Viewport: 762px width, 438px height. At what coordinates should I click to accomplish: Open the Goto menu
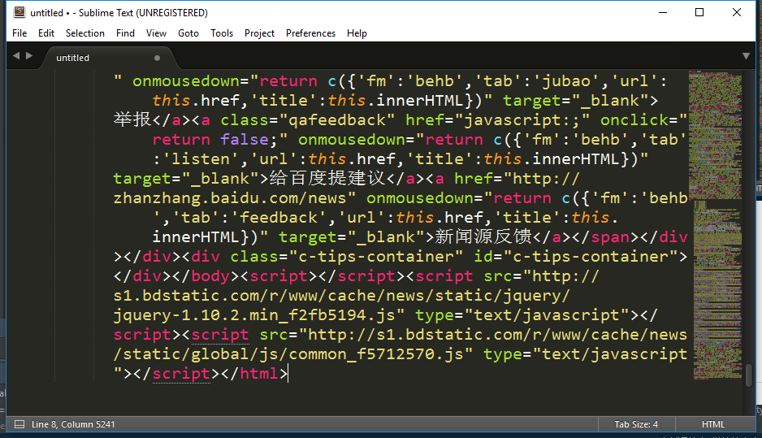tap(188, 33)
